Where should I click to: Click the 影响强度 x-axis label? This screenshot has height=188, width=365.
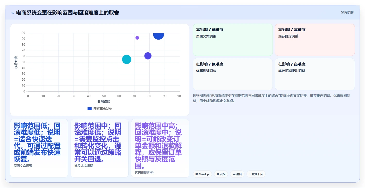[104, 101]
